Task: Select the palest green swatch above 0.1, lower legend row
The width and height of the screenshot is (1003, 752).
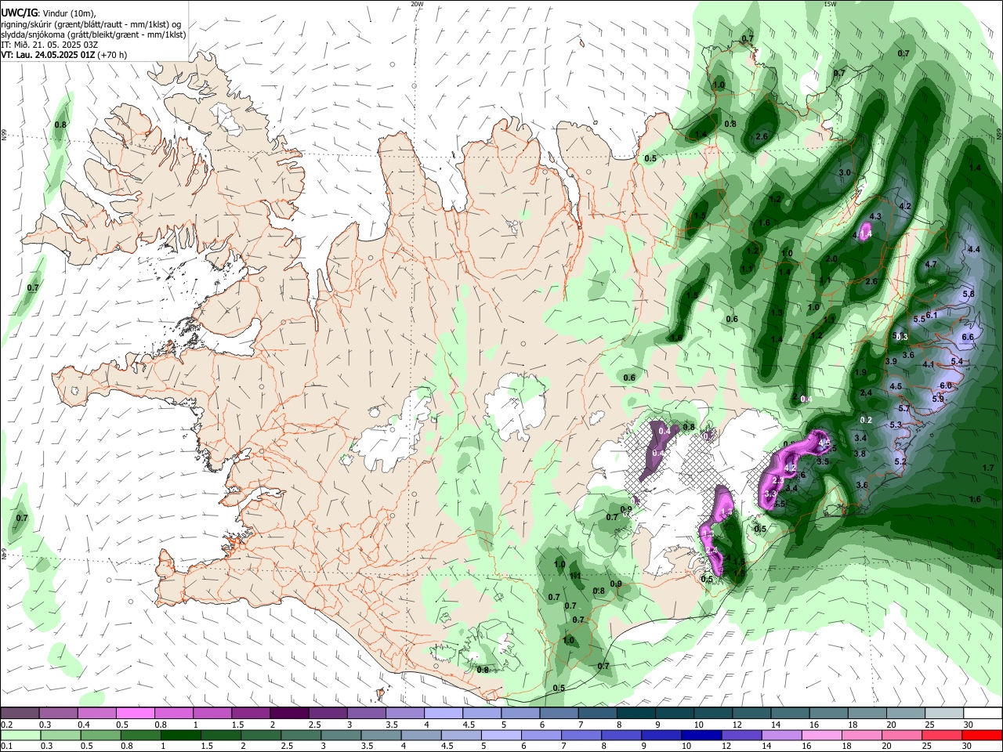Action: (x=20, y=736)
